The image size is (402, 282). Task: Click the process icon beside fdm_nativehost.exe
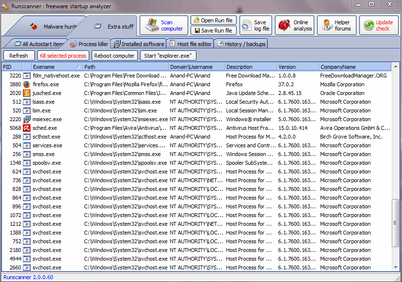pyautogui.click(x=26, y=76)
